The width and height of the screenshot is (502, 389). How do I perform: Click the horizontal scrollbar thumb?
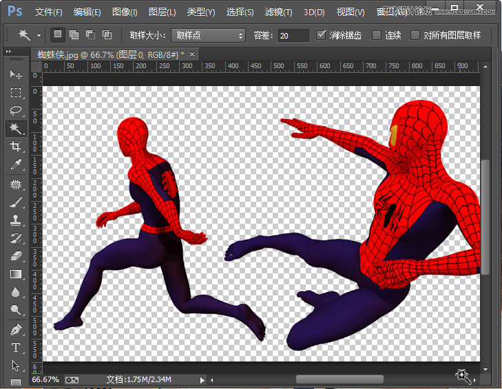pos(339,380)
